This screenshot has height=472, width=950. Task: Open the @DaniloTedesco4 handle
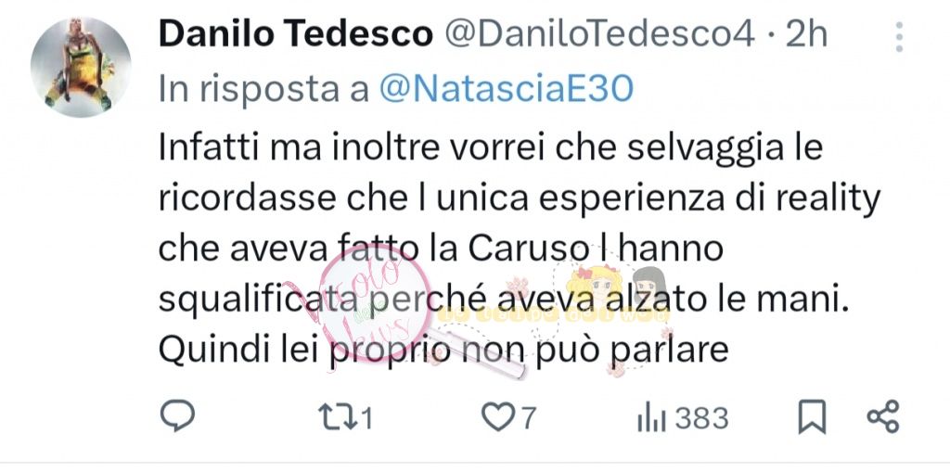pyautogui.click(x=600, y=34)
